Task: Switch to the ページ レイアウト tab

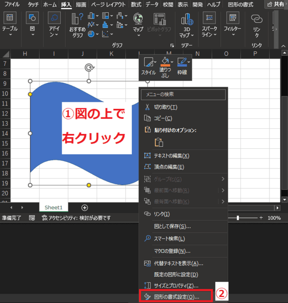Action: (x=109, y=4)
